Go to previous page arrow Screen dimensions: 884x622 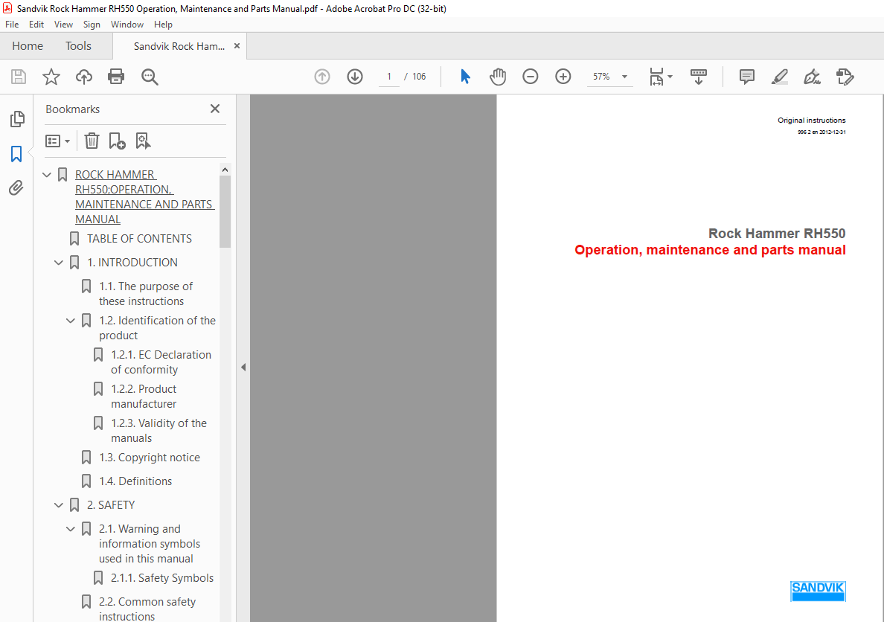[322, 77]
